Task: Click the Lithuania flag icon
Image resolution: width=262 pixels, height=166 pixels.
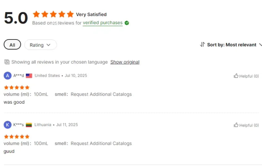Action: click(29, 125)
